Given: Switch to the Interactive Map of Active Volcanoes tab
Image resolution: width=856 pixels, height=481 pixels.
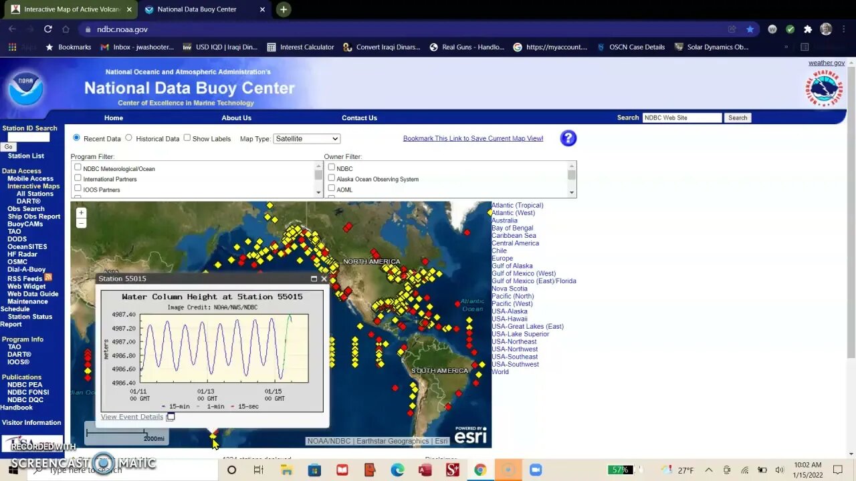Looking at the screenshot, I should 72,9.
